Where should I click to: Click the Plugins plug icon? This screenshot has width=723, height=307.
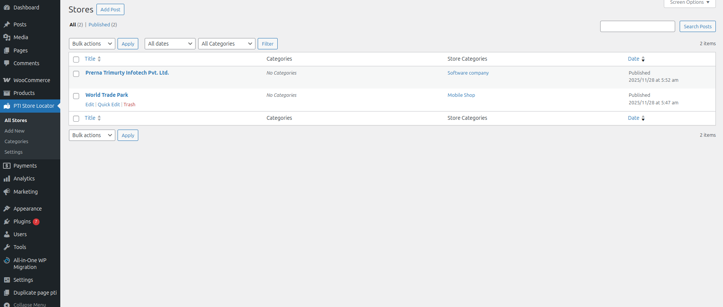pyautogui.click(x=7, y=221)
